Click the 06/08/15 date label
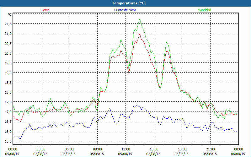 tap(238, 154)
